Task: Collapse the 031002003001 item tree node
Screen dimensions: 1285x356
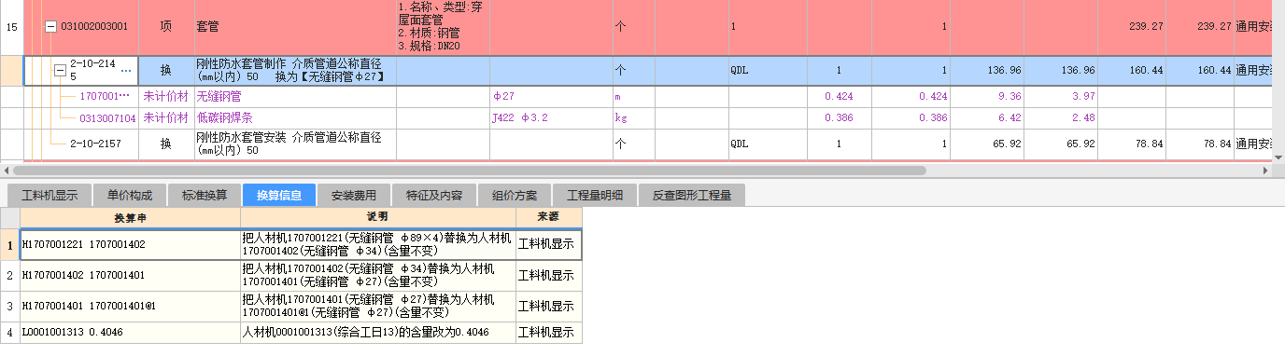Action: (51, 27)
